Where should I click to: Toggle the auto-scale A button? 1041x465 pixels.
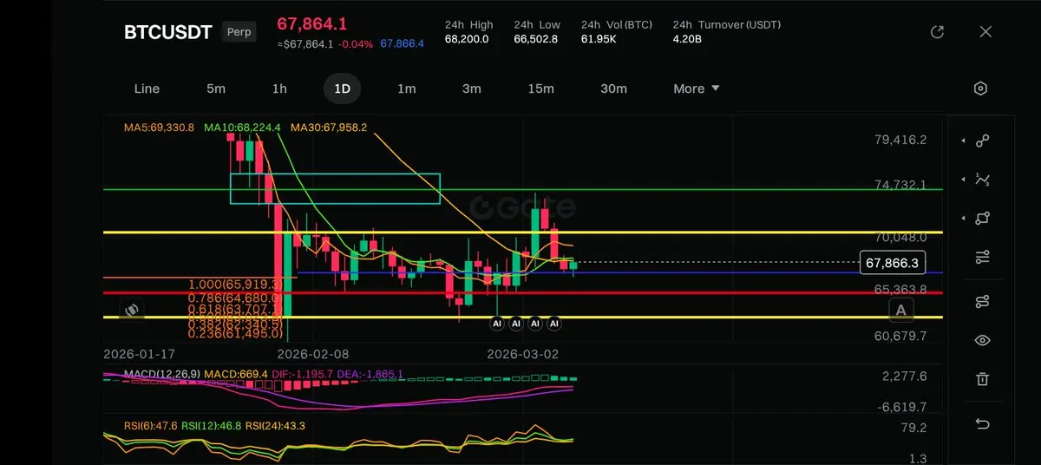tap(901, 310)
